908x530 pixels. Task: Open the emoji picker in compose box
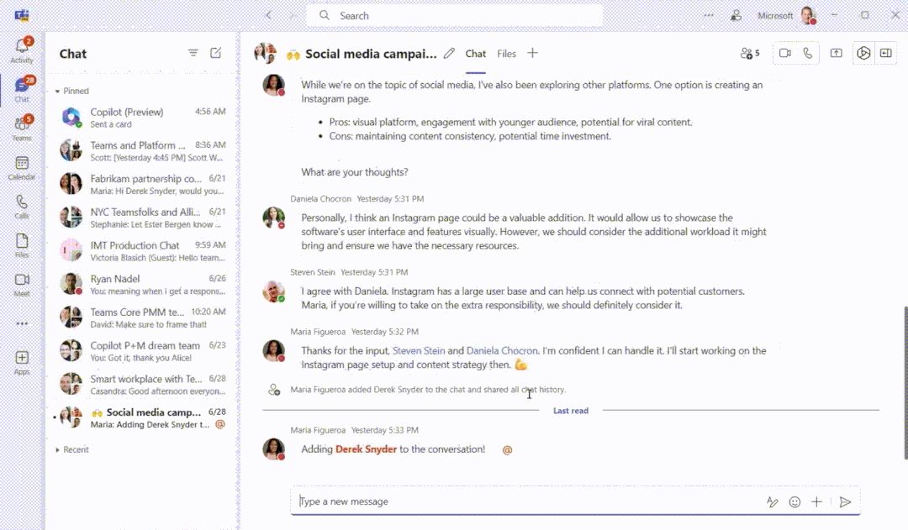coord(794,502)
